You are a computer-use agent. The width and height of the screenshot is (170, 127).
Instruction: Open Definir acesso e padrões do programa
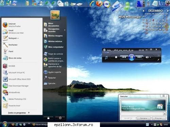click(x=54, y=60)
